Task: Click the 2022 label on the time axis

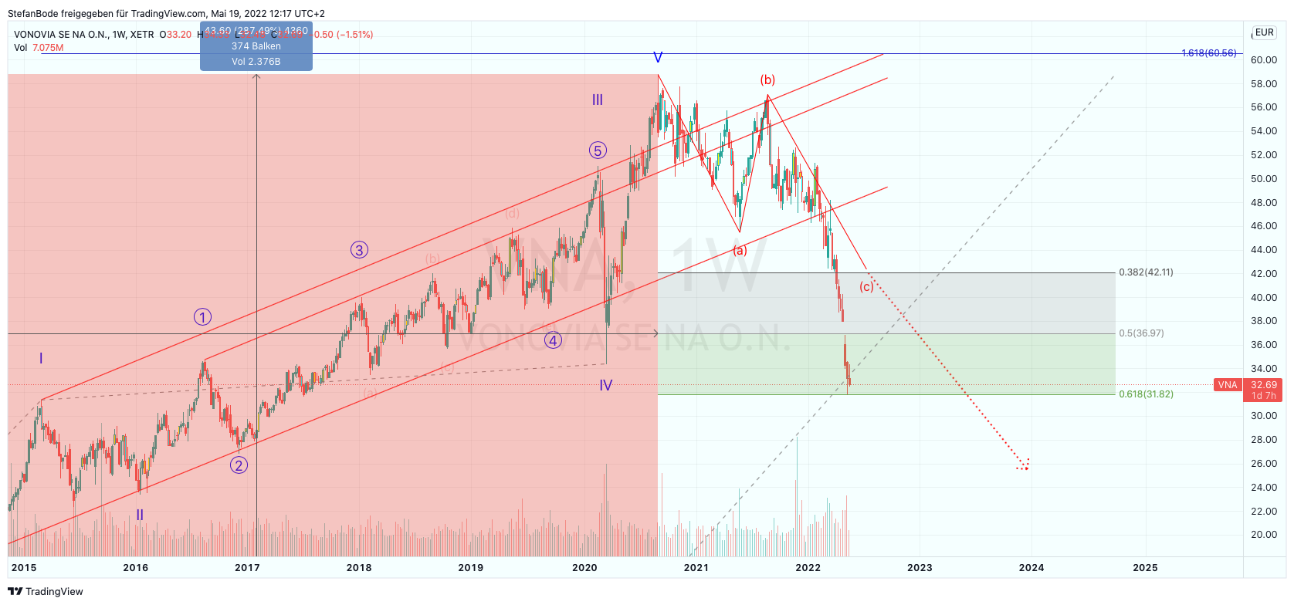Action: pyautogui.click(x=808, y=567)
